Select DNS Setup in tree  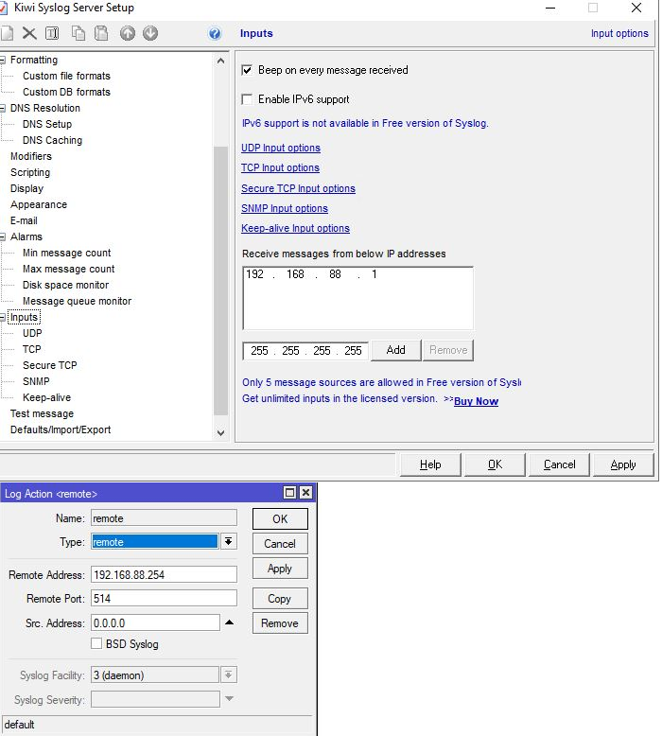[47, 124]
